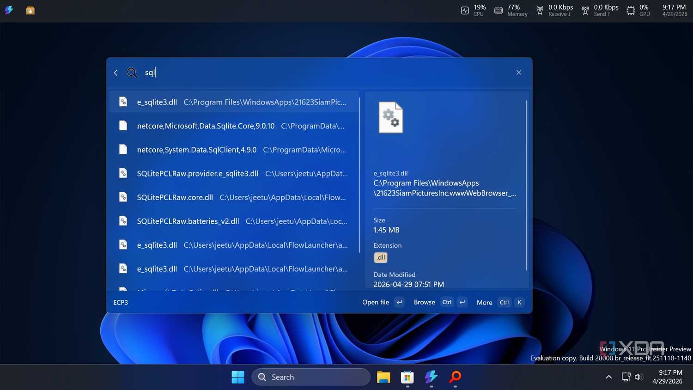This screenshot has height=390, width=693.
Task: Click the More action in footer
Action: [x=501, y=302]
